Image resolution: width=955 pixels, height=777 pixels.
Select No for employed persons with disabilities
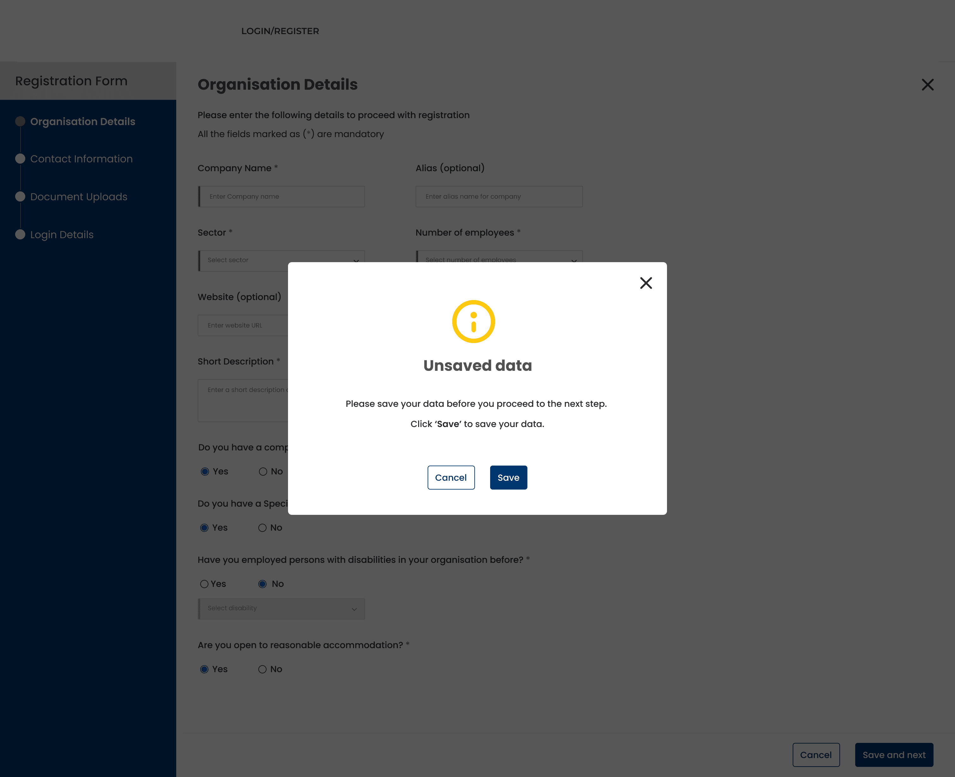[263, 584]
